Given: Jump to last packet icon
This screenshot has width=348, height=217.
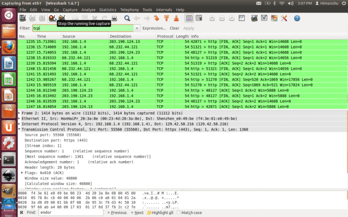Looking at the screenshot, I should tap(176, 18).
